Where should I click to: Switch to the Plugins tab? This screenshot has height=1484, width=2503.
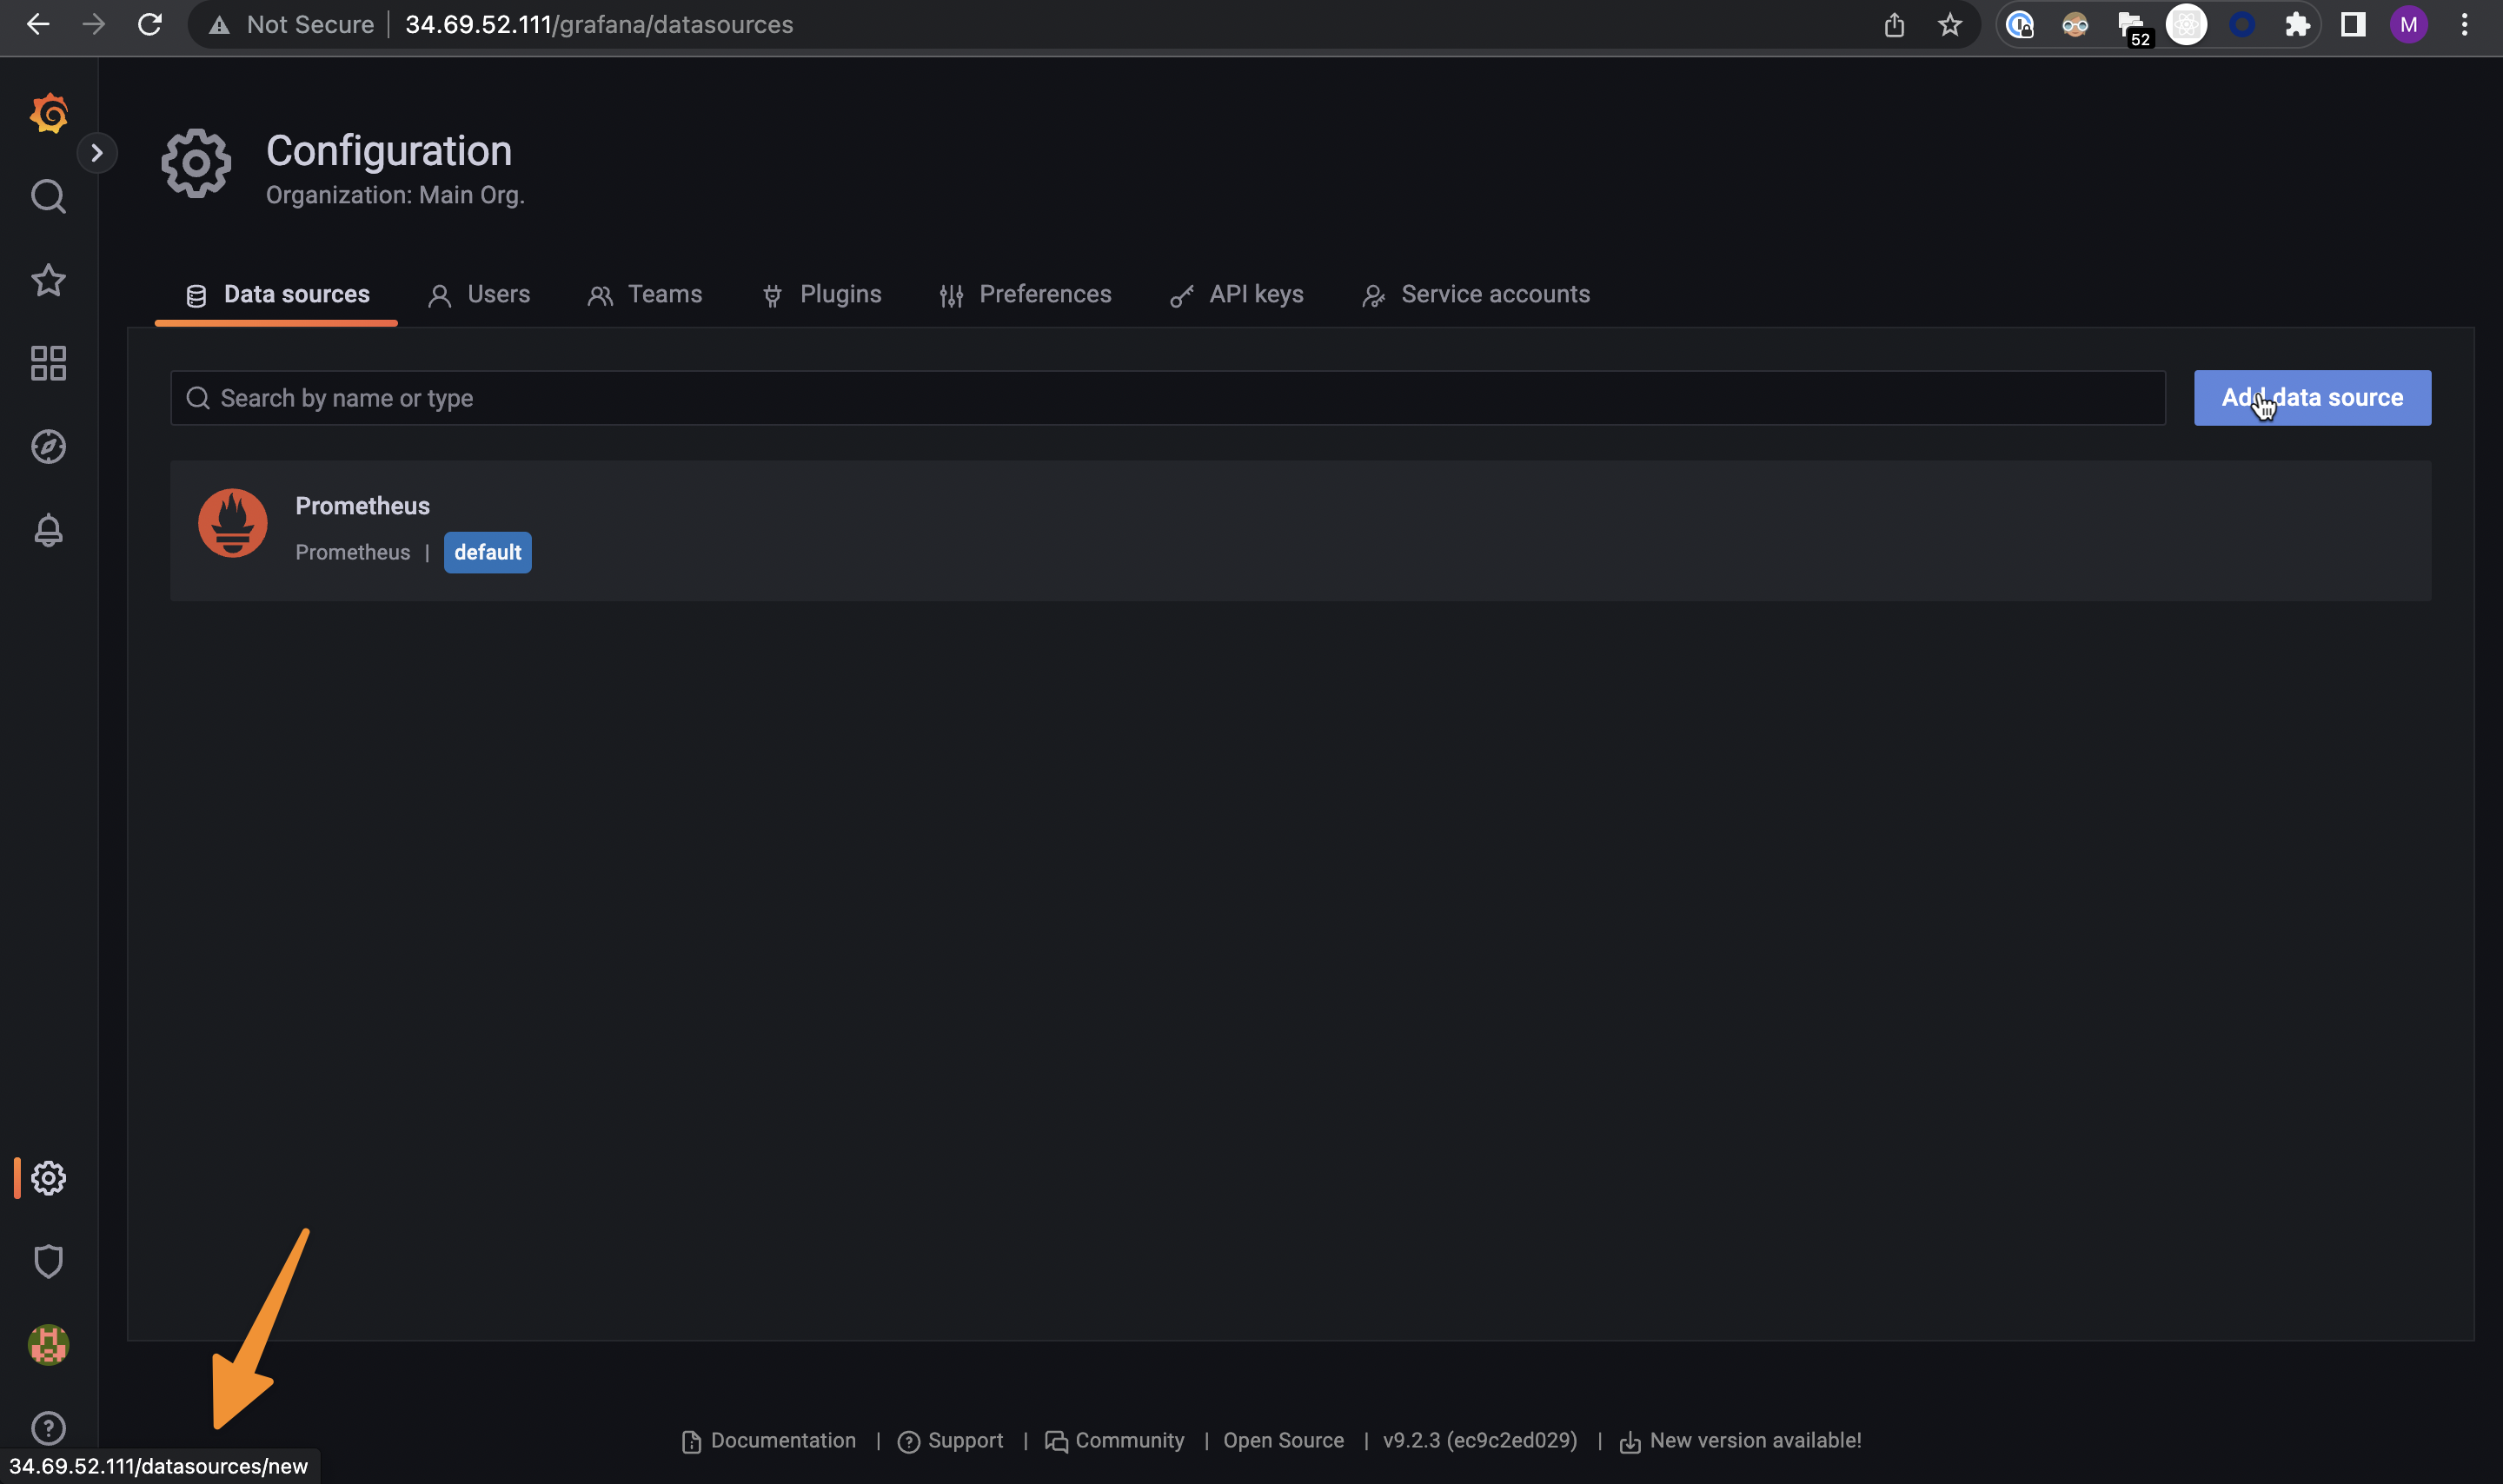(821, 294)
